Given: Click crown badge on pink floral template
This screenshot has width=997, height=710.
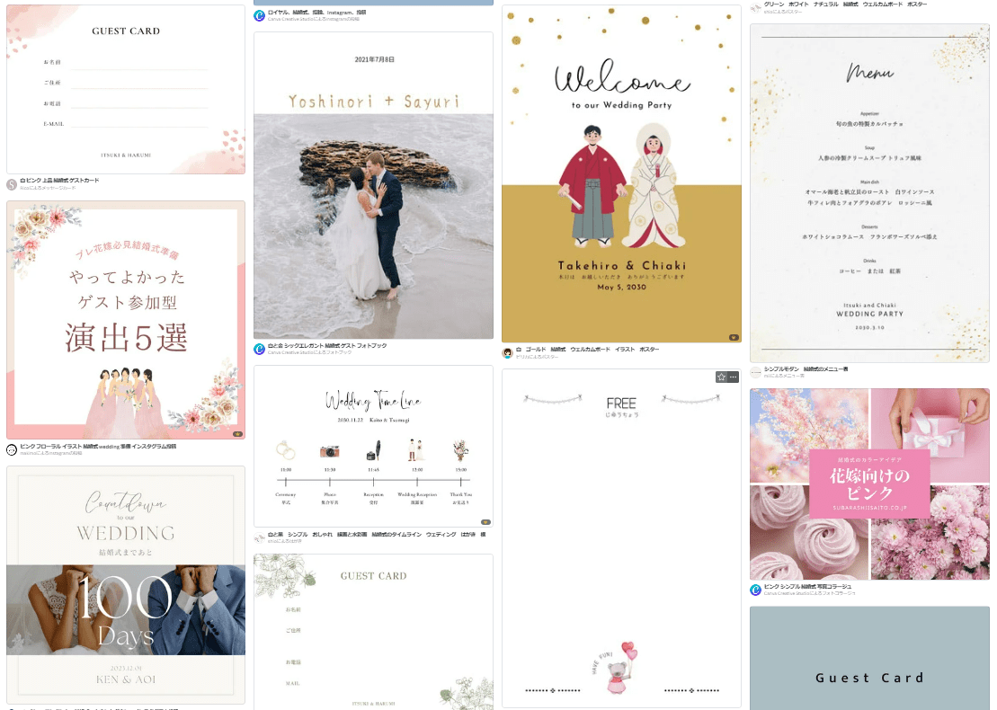Looking at the screenshot, I should (x=237, y=433).
